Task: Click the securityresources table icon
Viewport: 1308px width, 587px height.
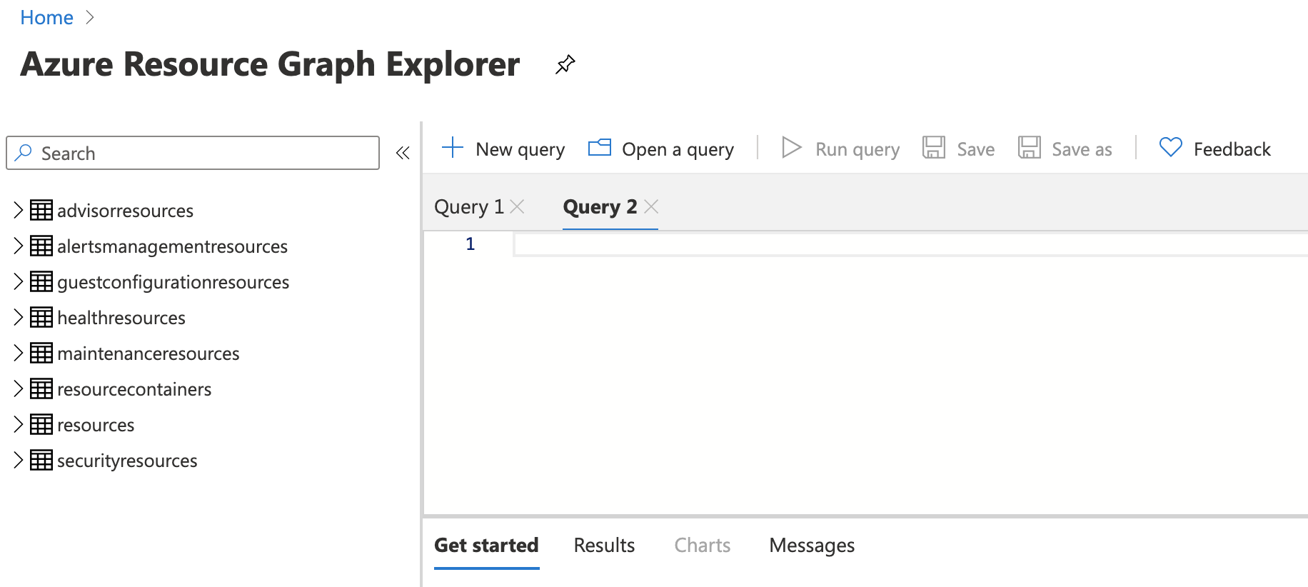Action: coord(41,460)
